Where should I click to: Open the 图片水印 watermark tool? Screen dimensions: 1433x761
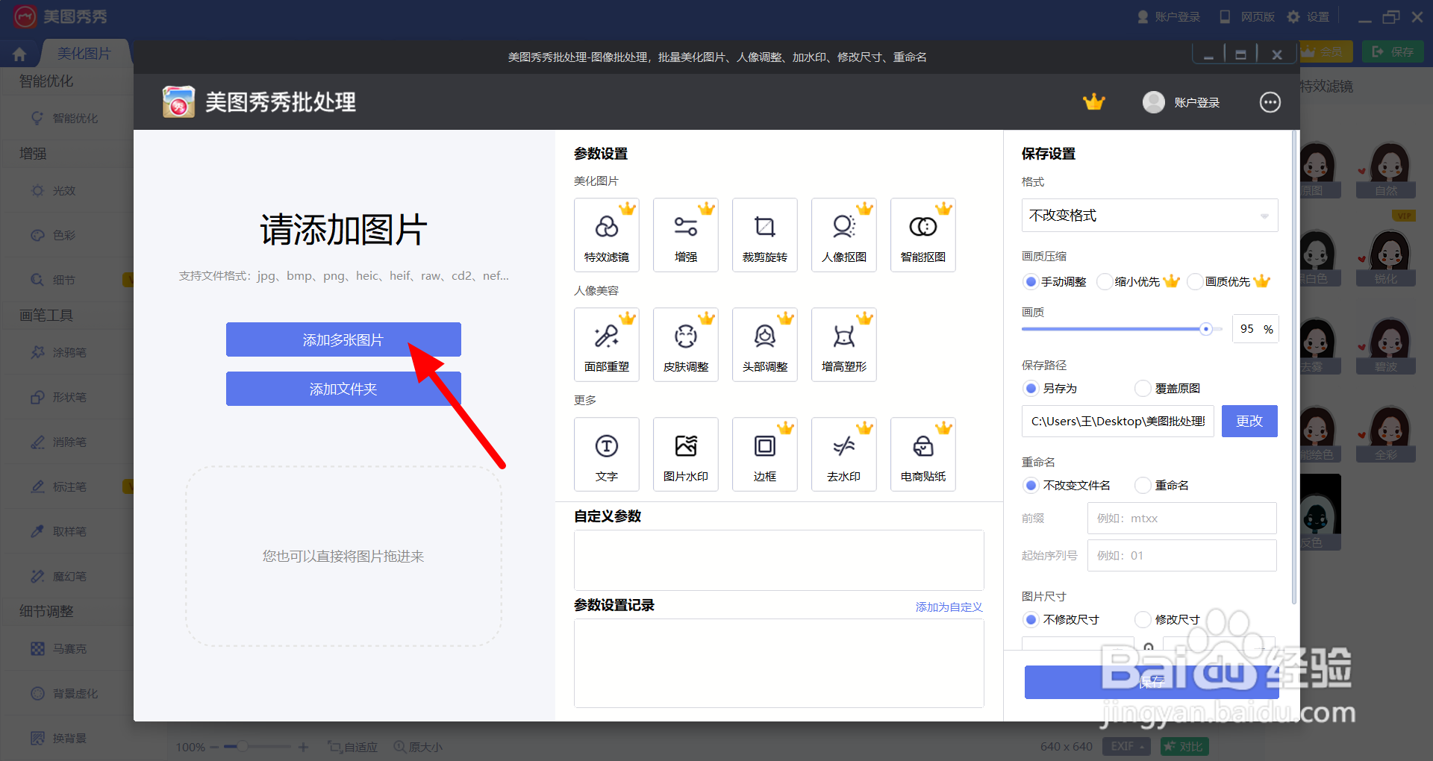685,454
